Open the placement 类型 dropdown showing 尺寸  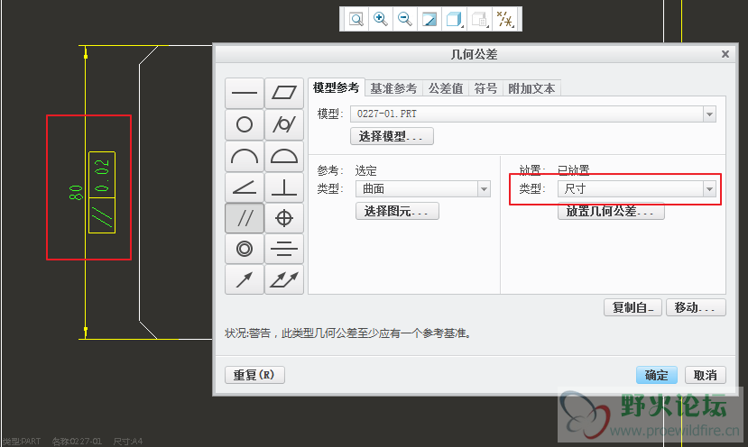(637, 188)
